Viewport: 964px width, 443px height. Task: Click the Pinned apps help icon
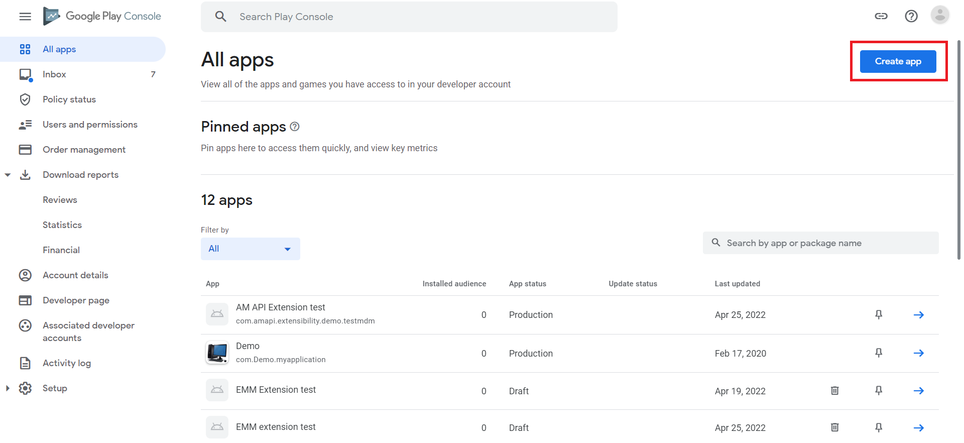(295, 127)
